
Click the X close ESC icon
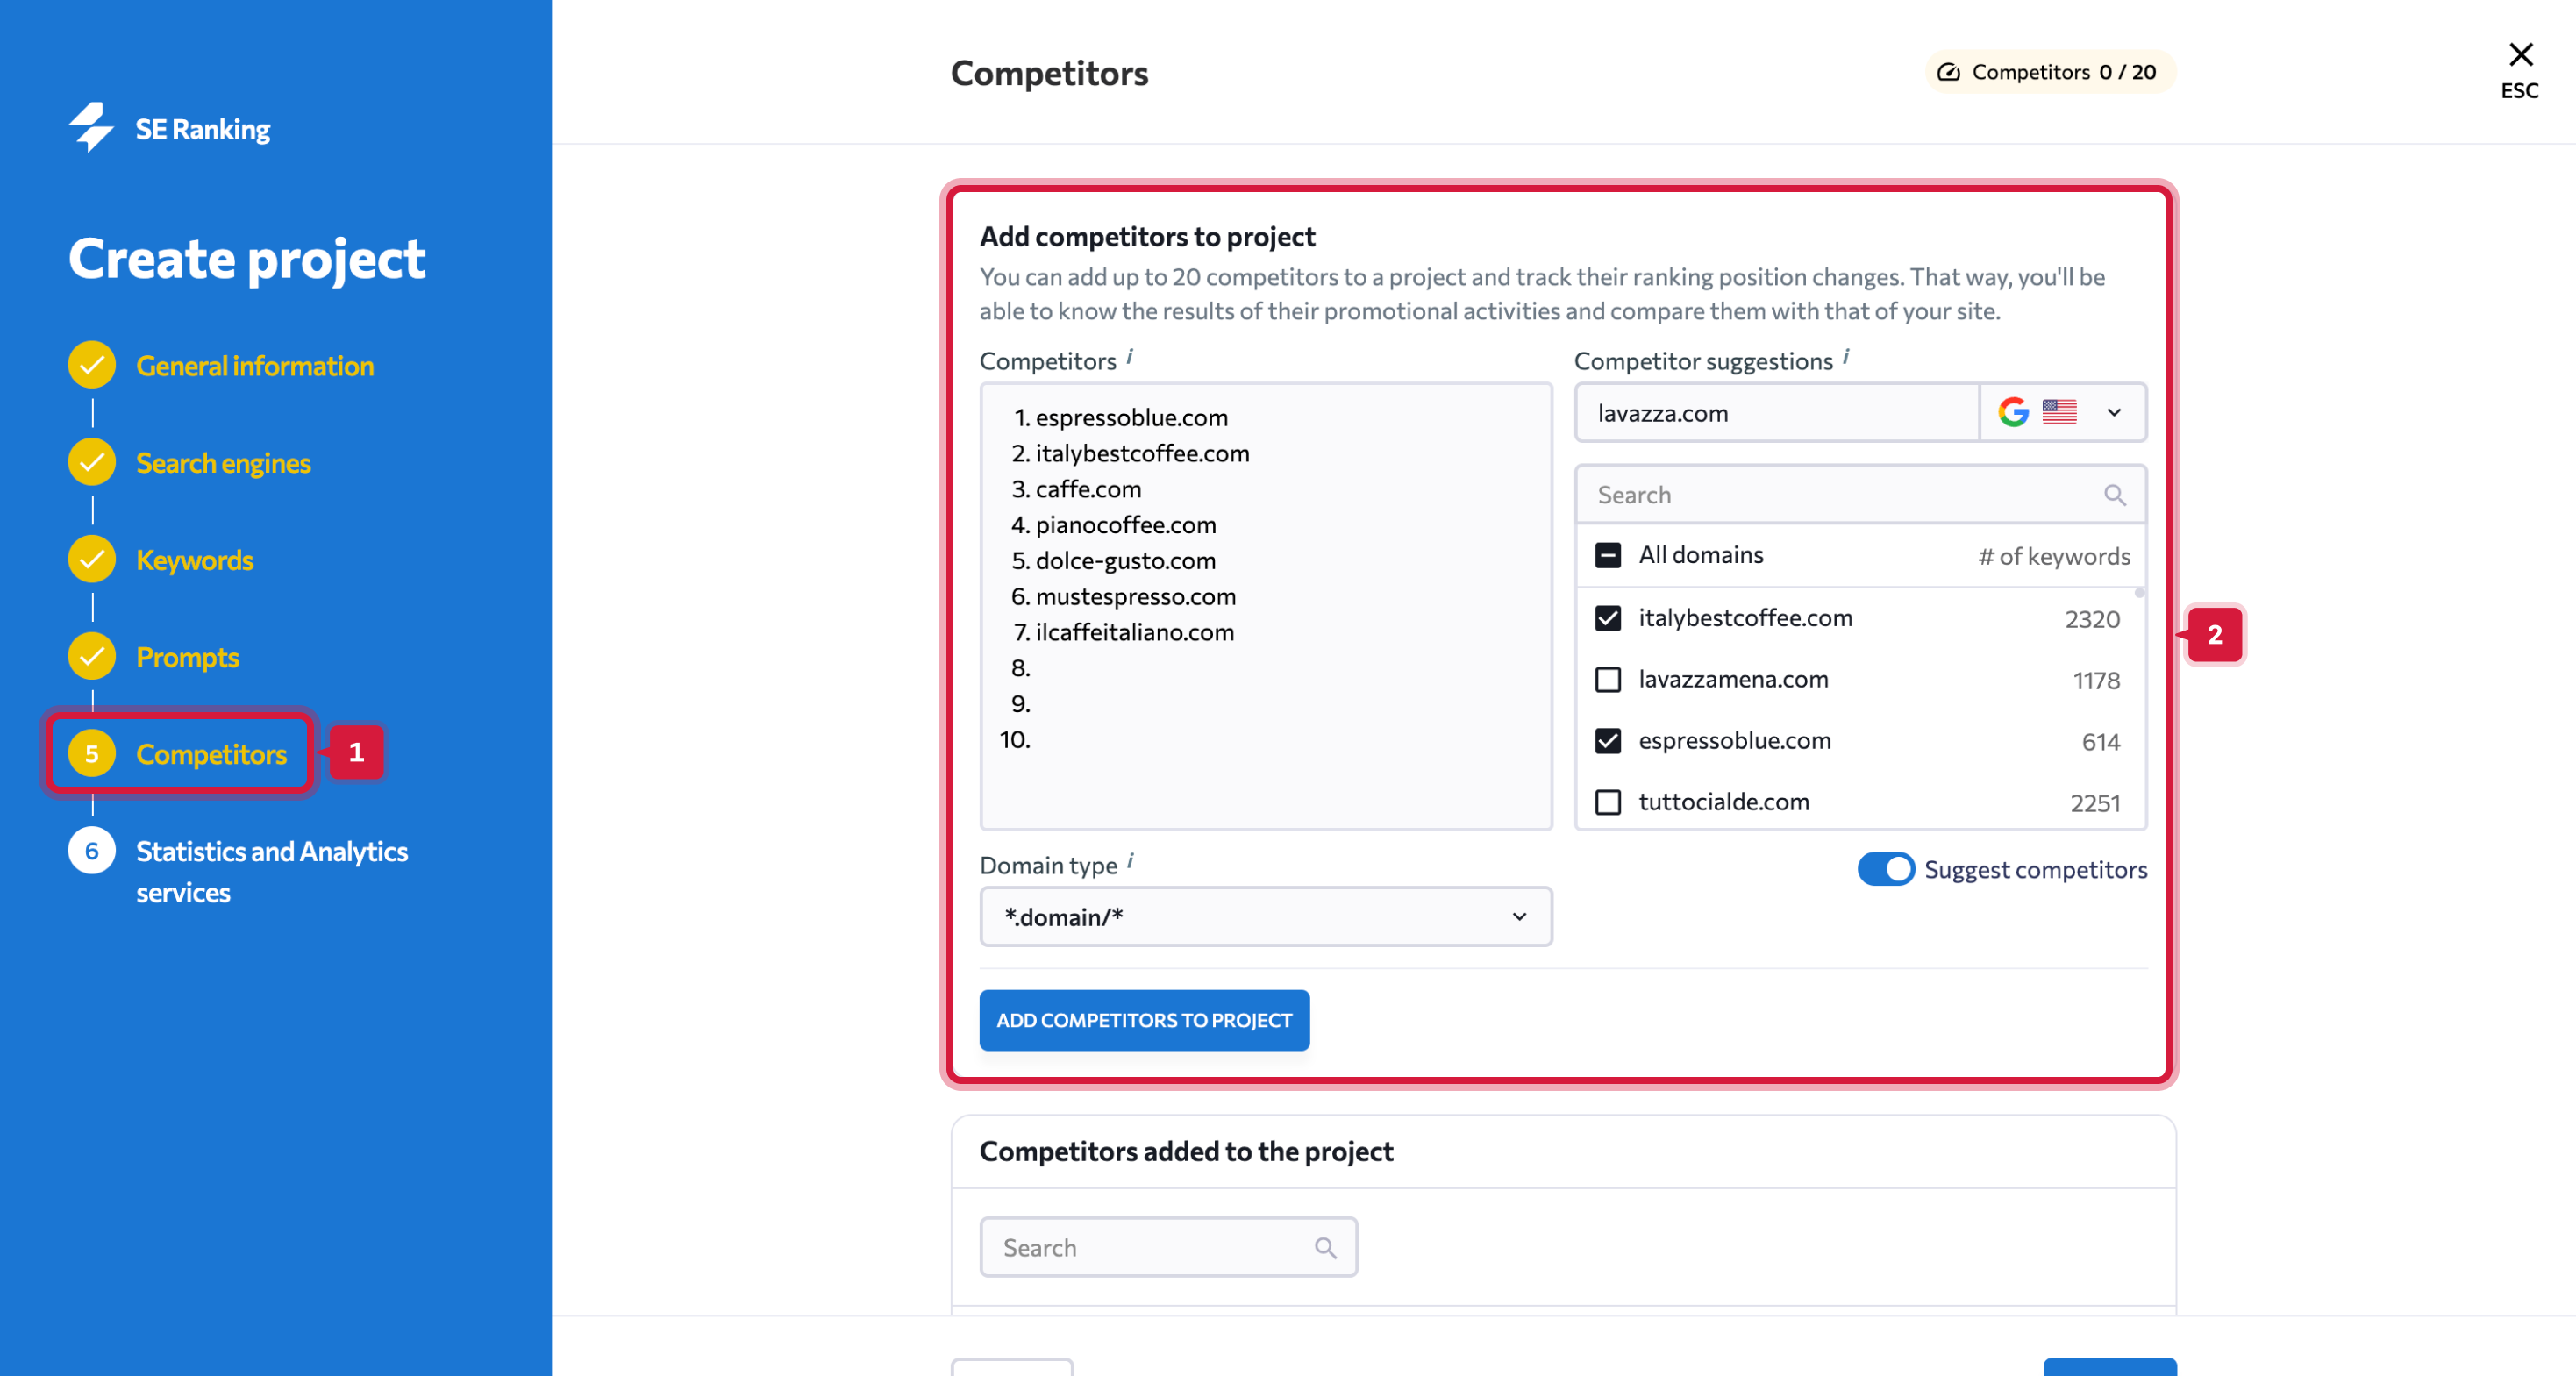(x=2520, y=55)
